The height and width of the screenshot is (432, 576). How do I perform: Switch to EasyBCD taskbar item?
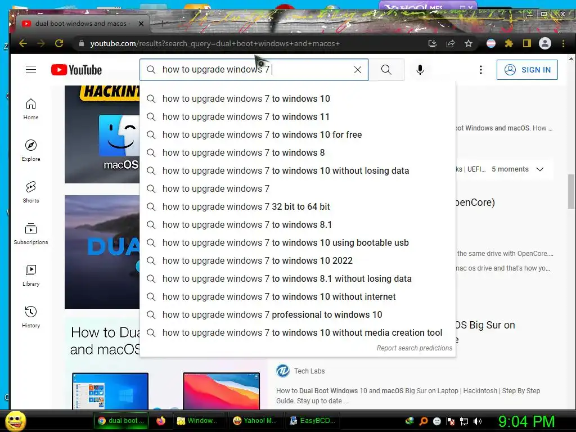coord(313,421)
